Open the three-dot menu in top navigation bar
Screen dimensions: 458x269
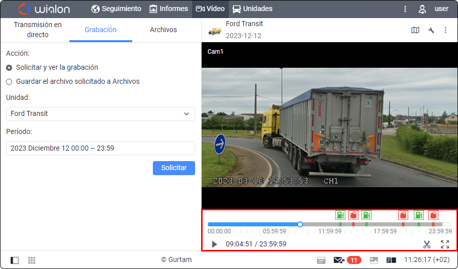click(405, 9)
